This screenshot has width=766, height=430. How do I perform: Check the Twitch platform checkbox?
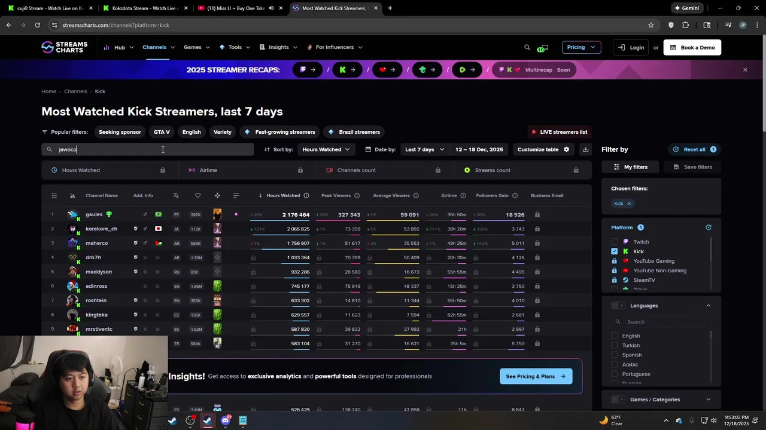point(614,242)
